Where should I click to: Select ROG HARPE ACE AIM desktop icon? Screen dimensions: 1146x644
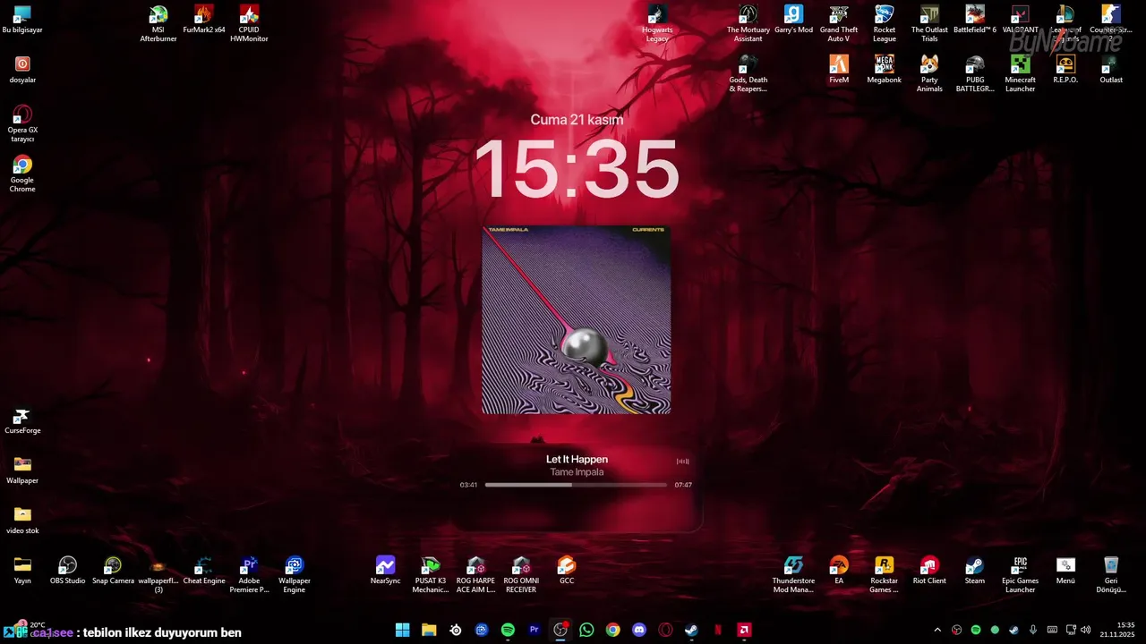pos(475,574)
